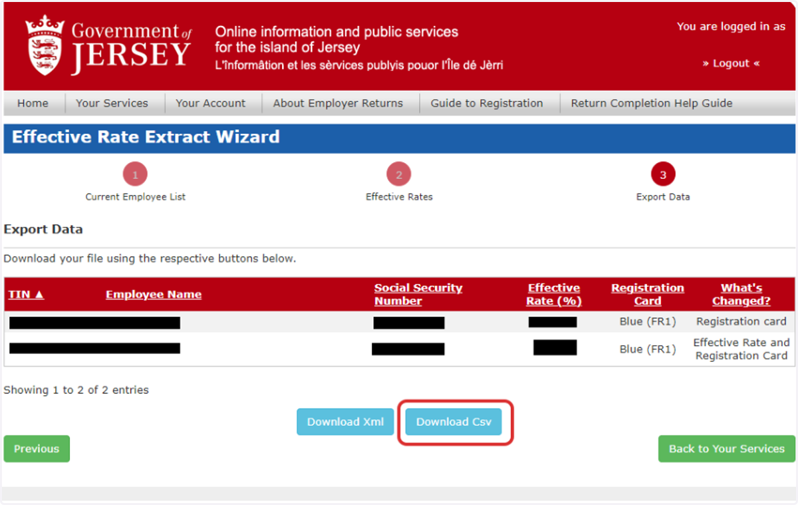Click 'Effective Rate and Registration Card' cell
This screenshot has height=505, width=798.
coord(741,349)
